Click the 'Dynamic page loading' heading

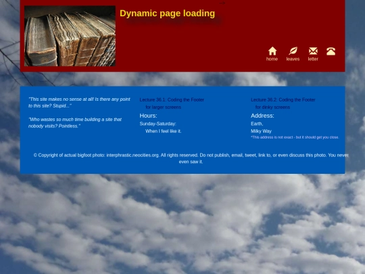(x=168, y=14)
